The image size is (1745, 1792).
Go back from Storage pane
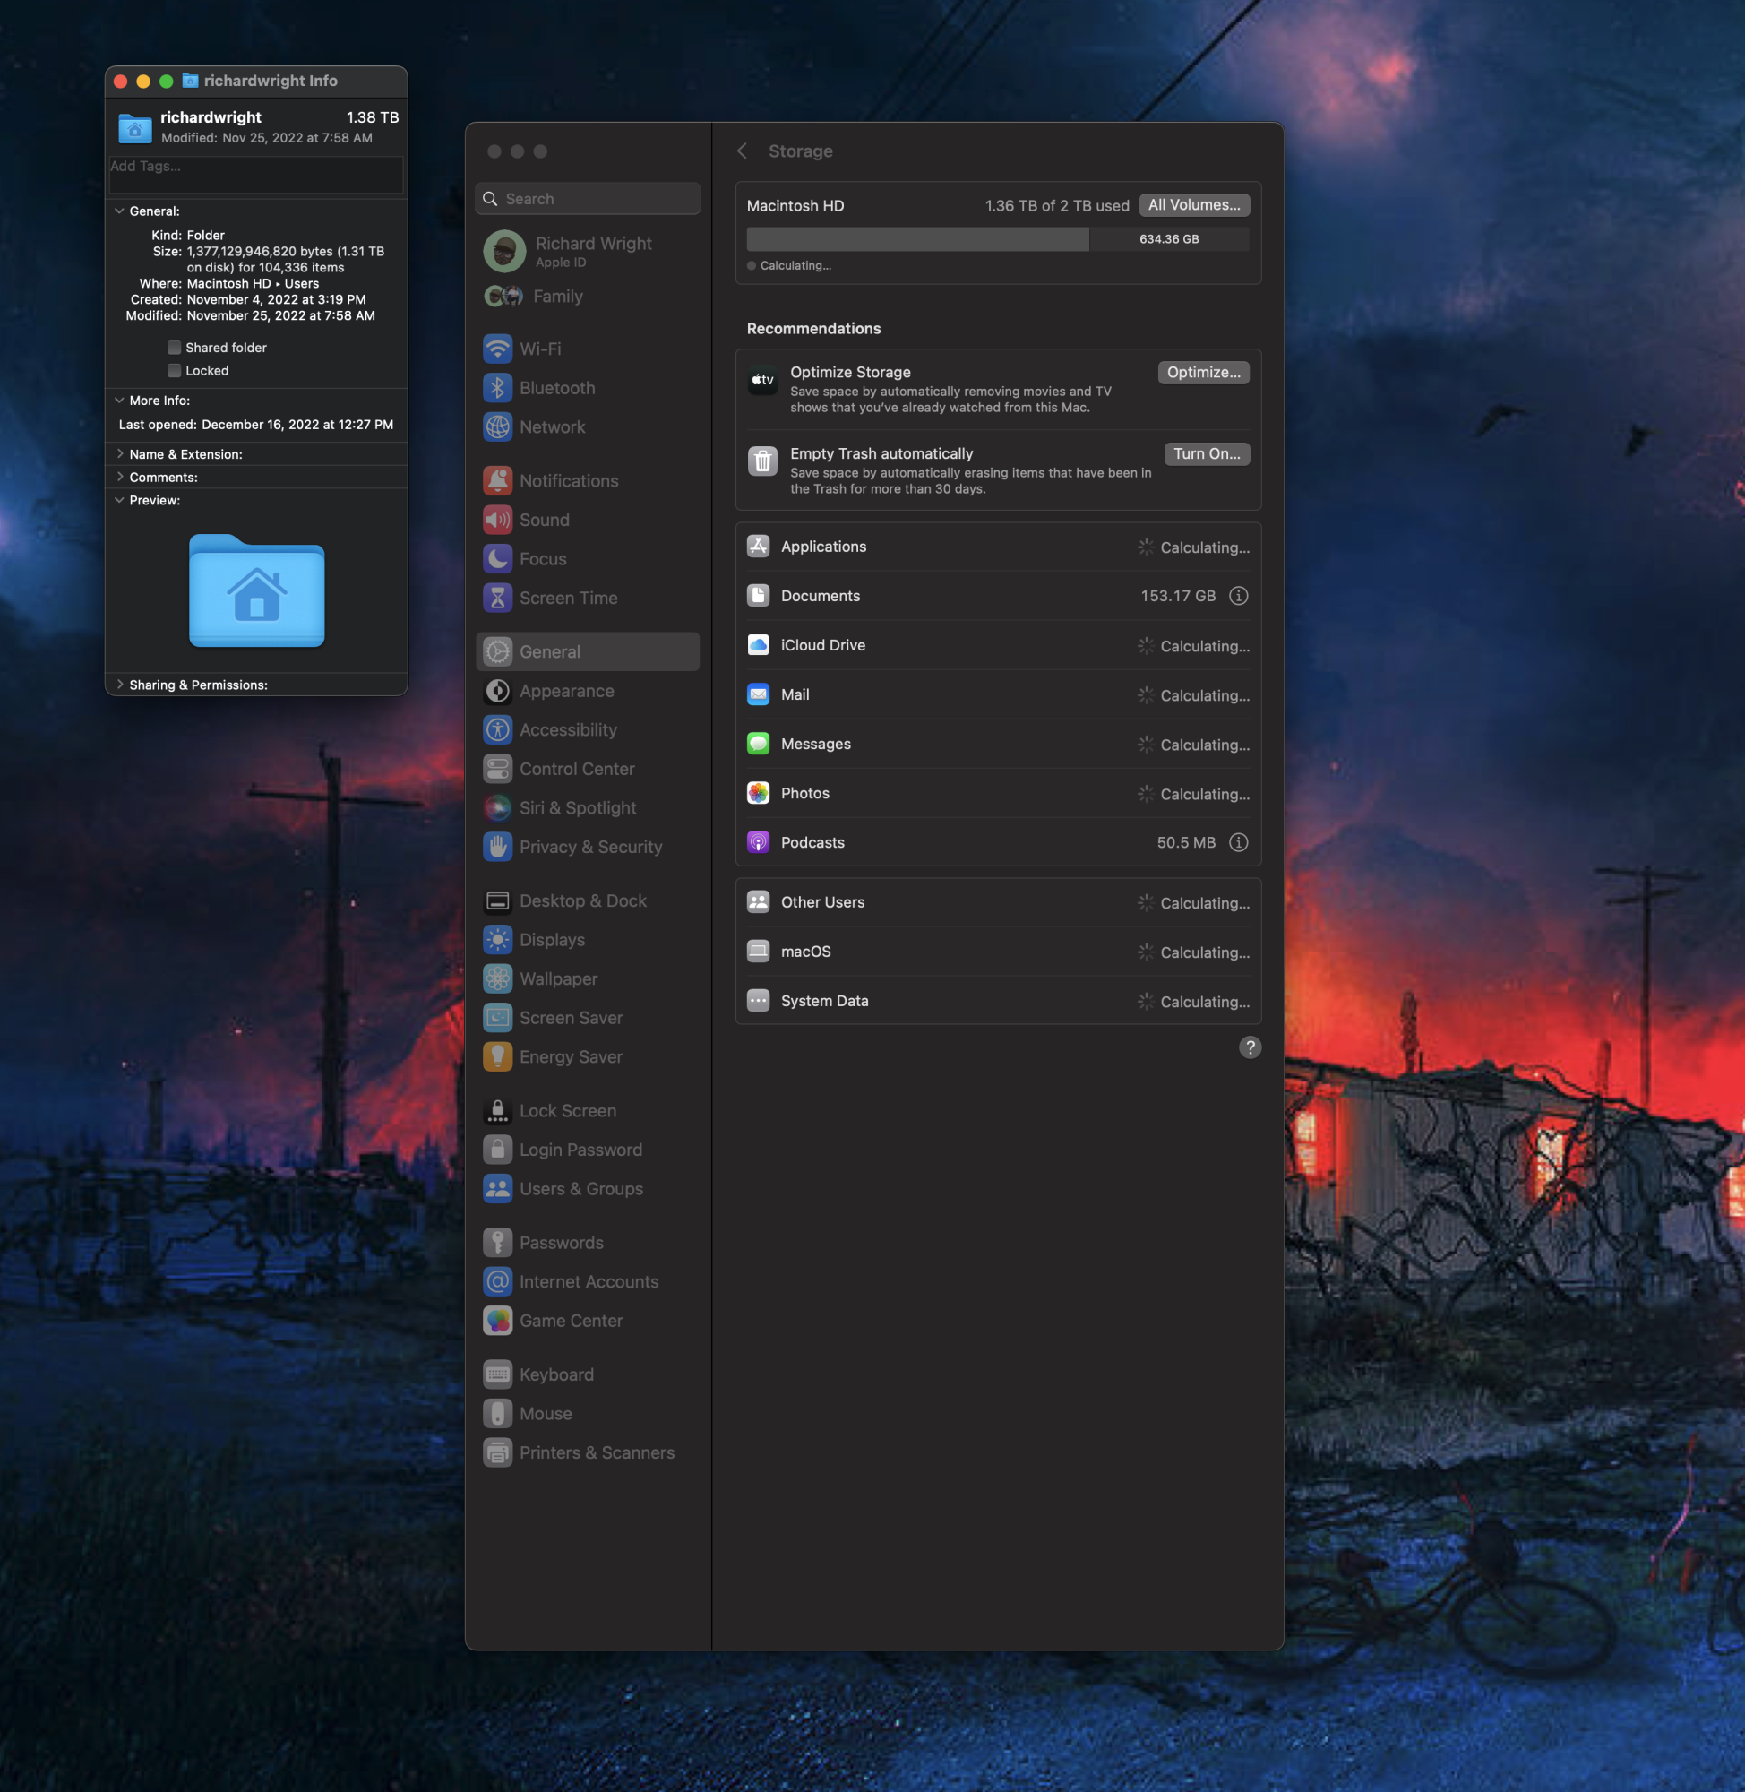point(743,151)
